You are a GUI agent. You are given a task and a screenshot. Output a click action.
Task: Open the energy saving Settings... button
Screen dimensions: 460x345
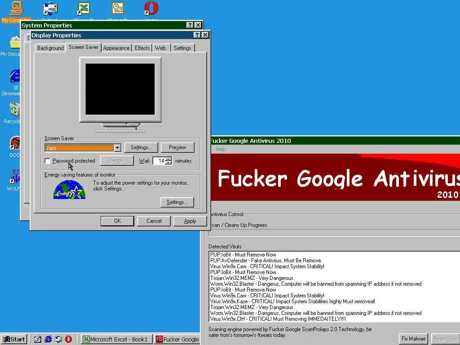pyautogui.click(x=177, y=202)
